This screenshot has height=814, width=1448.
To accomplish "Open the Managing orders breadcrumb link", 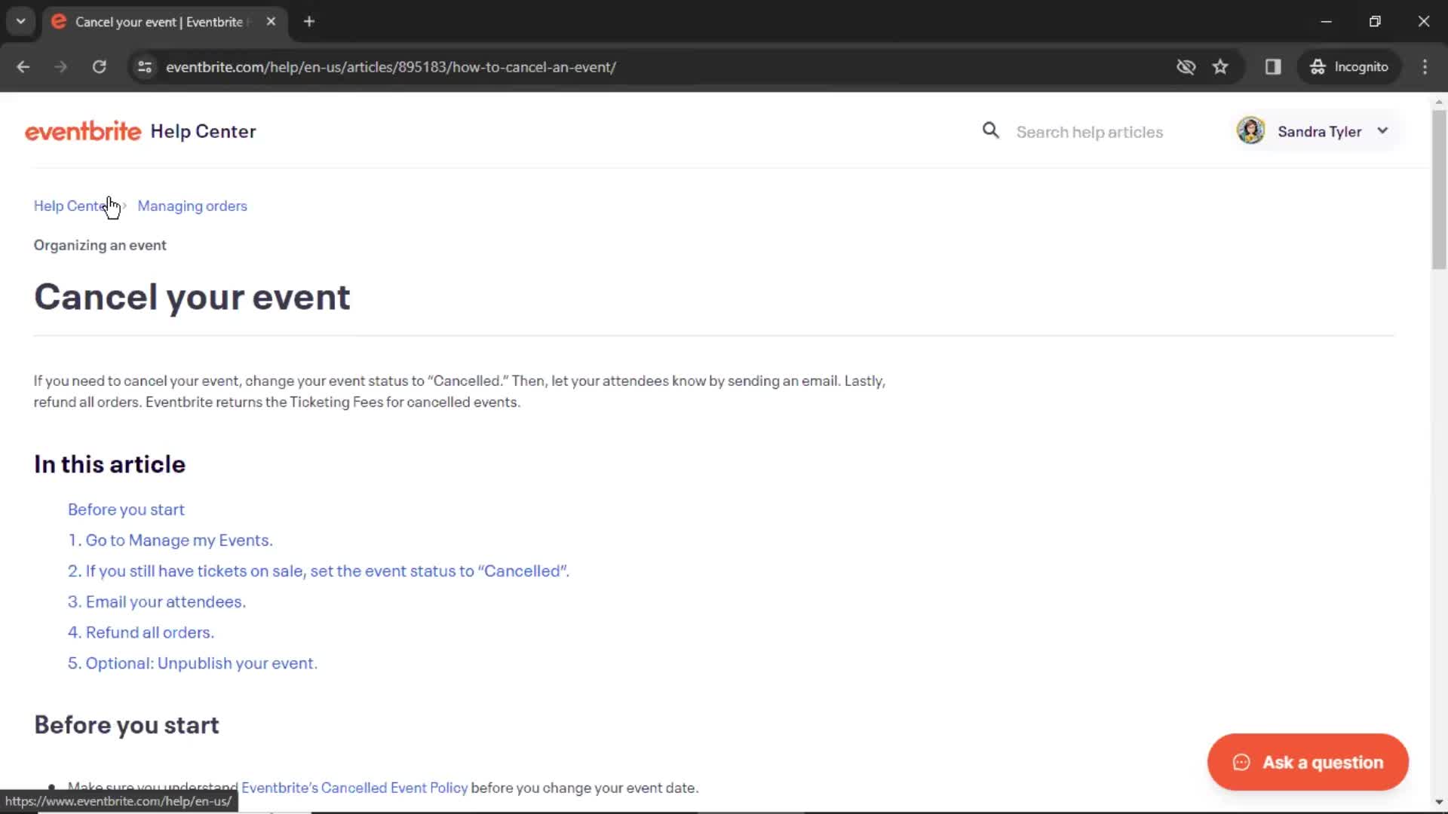I will [x=192, y=206].
